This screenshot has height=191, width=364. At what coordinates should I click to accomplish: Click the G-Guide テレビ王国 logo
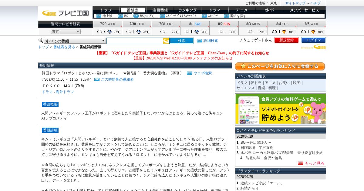tap(65, 13)
